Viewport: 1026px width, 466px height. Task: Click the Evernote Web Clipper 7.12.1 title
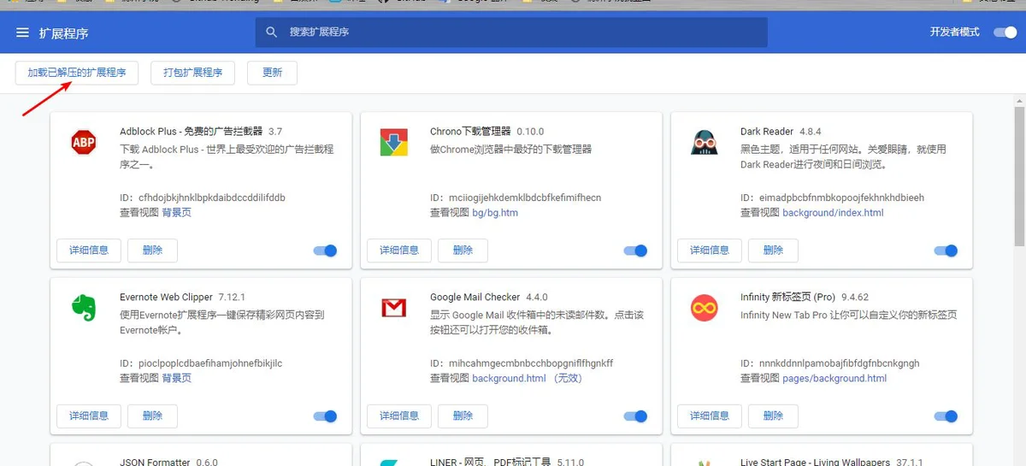pos(182,298)
